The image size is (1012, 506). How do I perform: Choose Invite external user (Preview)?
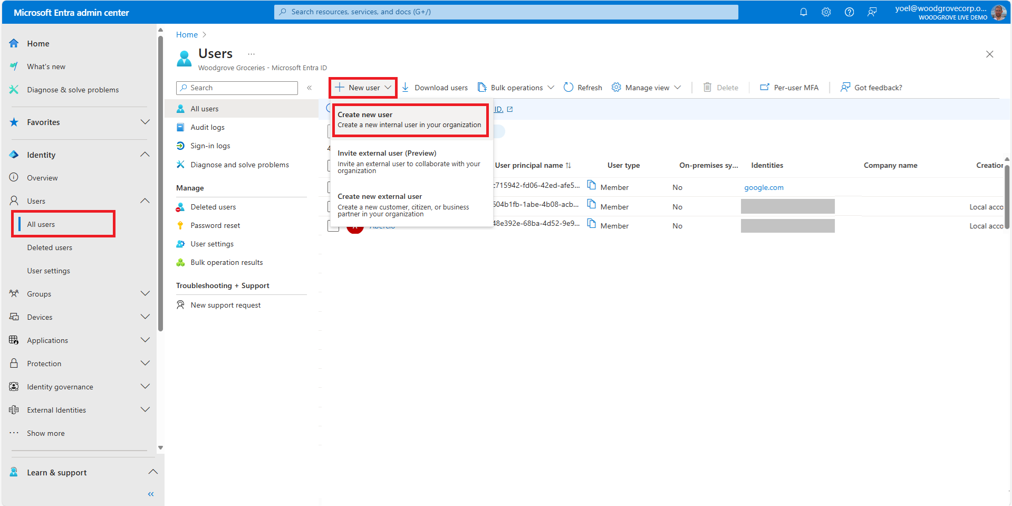409,161
